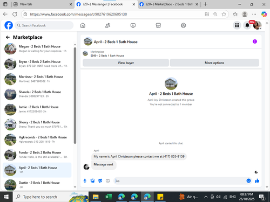Open Martinez 2 Beds 1 Bath conversation
270x202 pixels.
tap(37, 79)
